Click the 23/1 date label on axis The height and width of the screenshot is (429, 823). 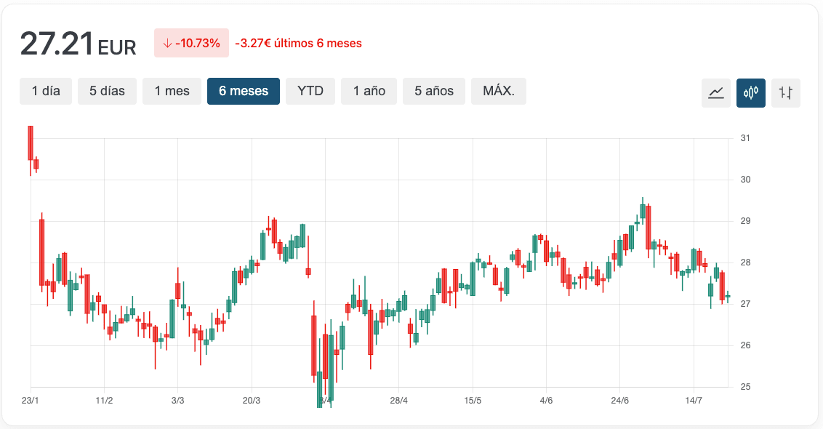(x=30, y=401)
